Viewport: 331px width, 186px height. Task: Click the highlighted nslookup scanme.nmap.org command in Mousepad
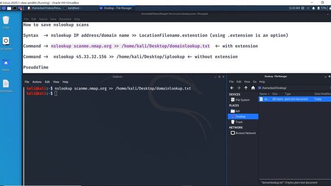[x=130, y=46]
